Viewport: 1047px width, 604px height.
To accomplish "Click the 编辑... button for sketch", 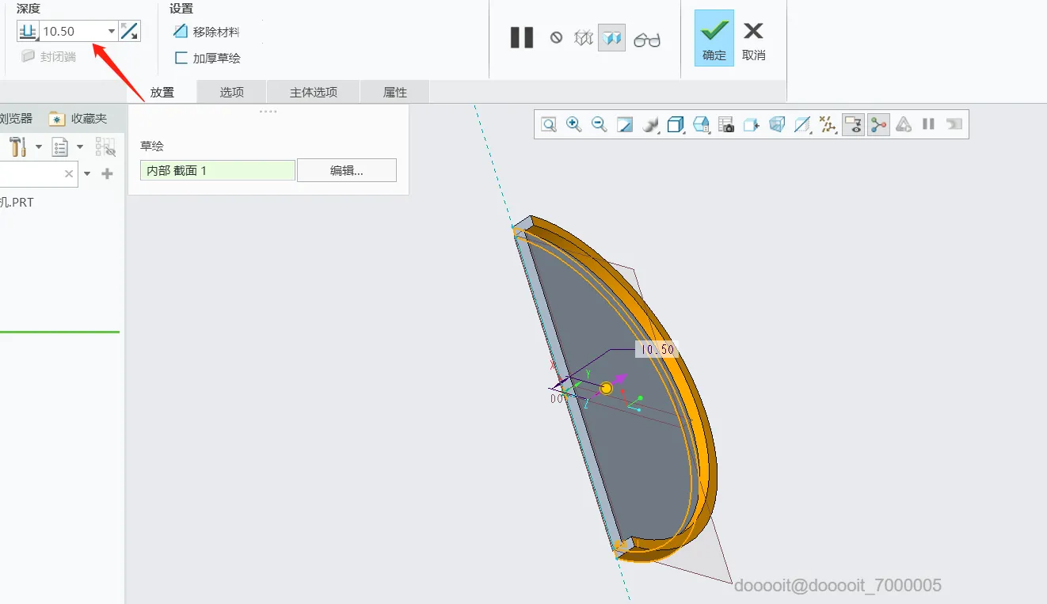I will coord(347,170).
